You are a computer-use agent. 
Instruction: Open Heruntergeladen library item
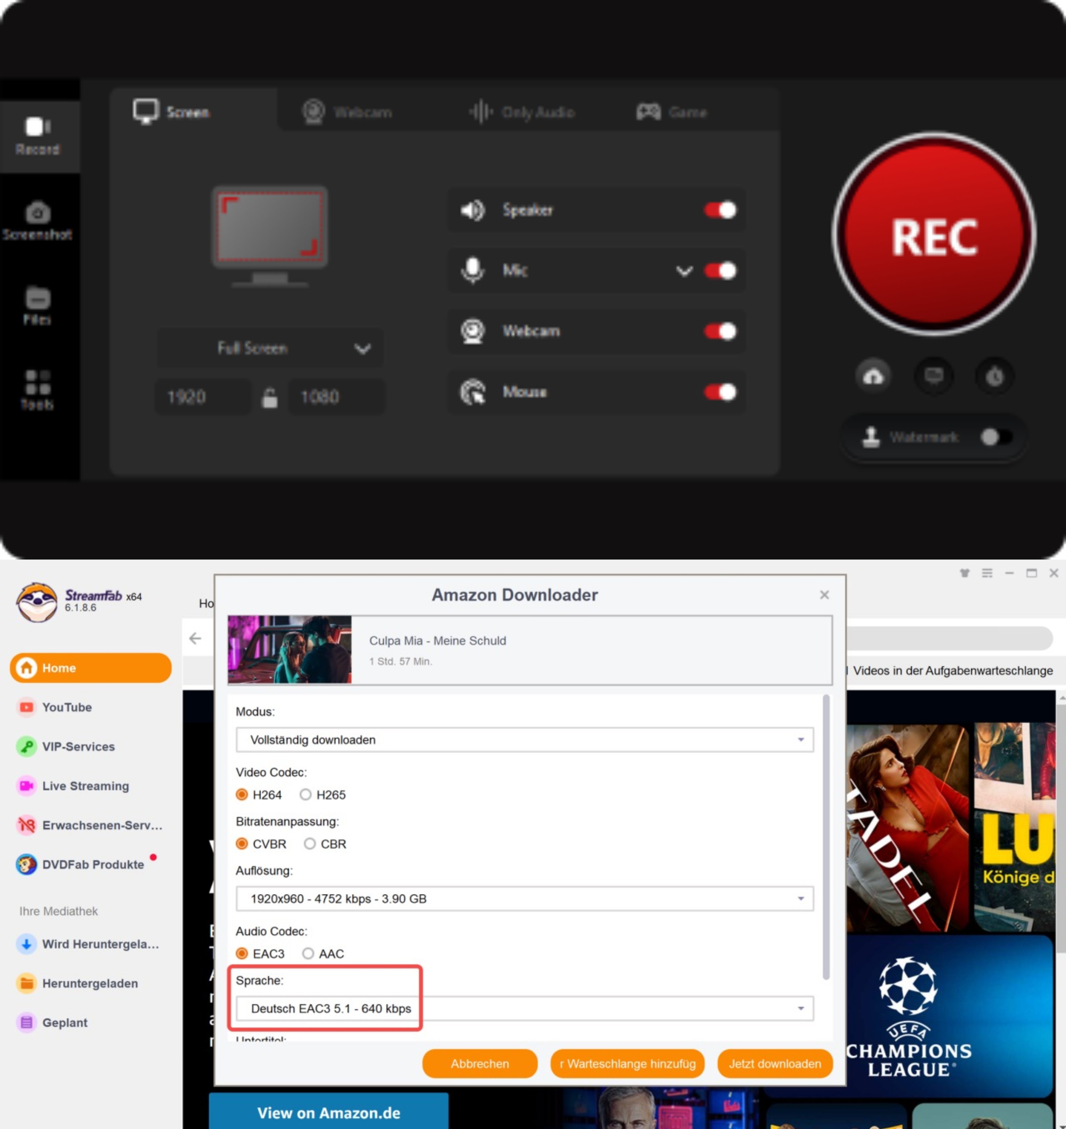tap(77, 983)
